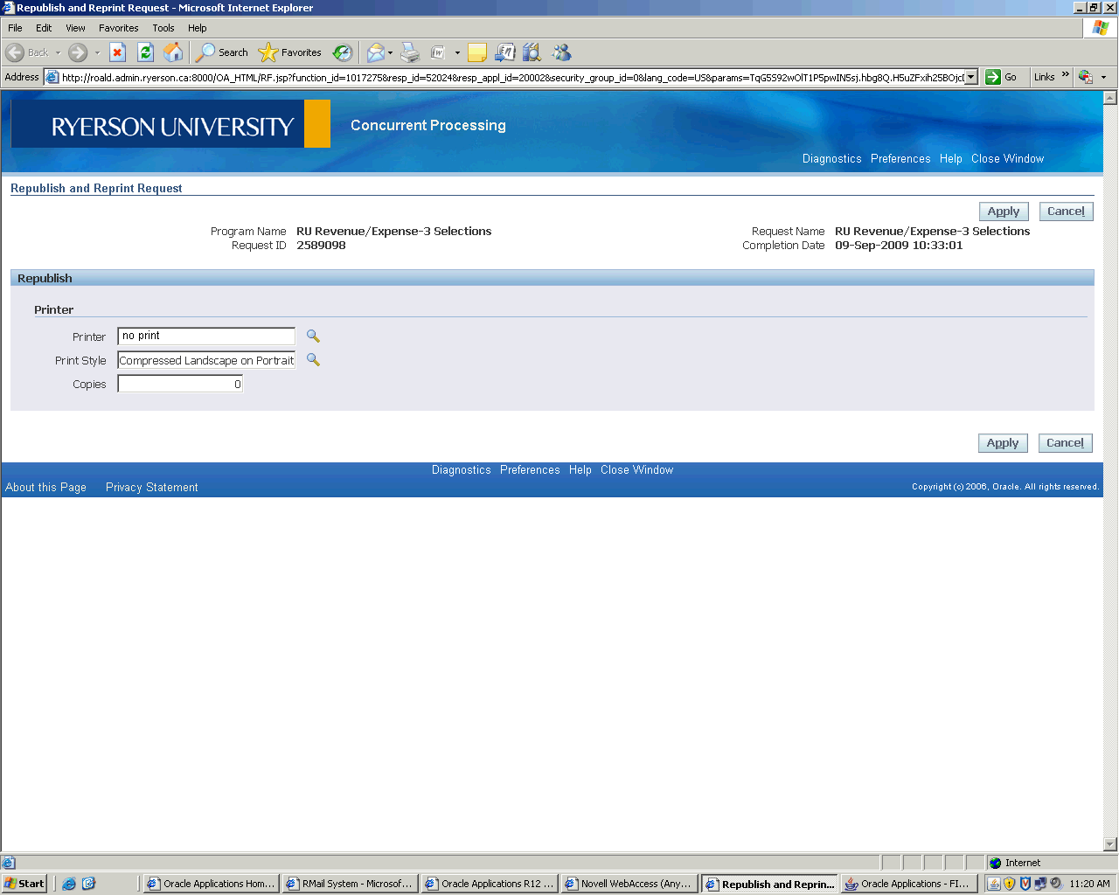This screenshot has height=895, width=1119.
Task: Open the Print Style search magnifier
Action: pyautogui.click(x=313, y=360)
